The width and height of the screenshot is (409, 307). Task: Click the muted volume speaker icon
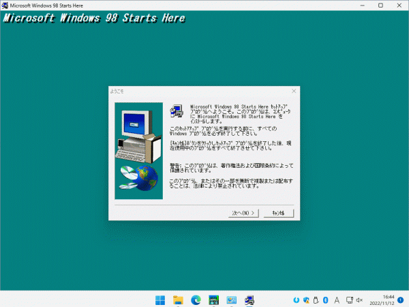[359, 300]
